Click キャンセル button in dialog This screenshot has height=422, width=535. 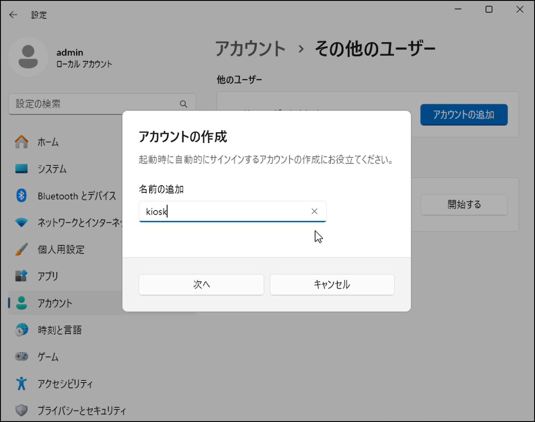(332, 284)
